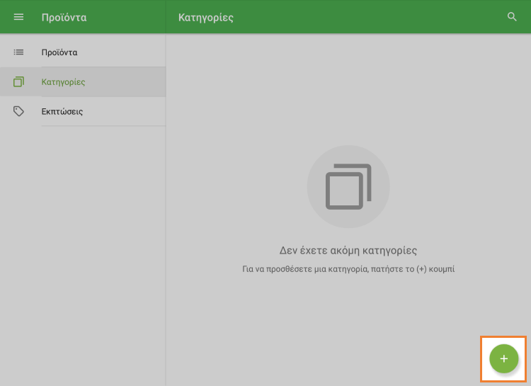Select Κατηγορίες in the sidebar
This screenshot has height=386, width=531.
tap(63, 82)
